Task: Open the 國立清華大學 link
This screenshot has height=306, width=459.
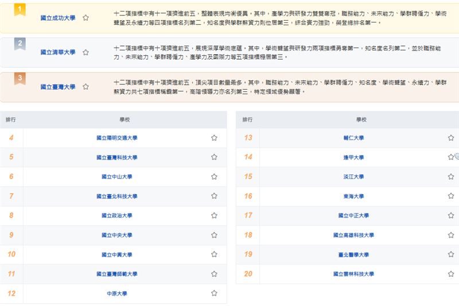Action: (58, 52)
